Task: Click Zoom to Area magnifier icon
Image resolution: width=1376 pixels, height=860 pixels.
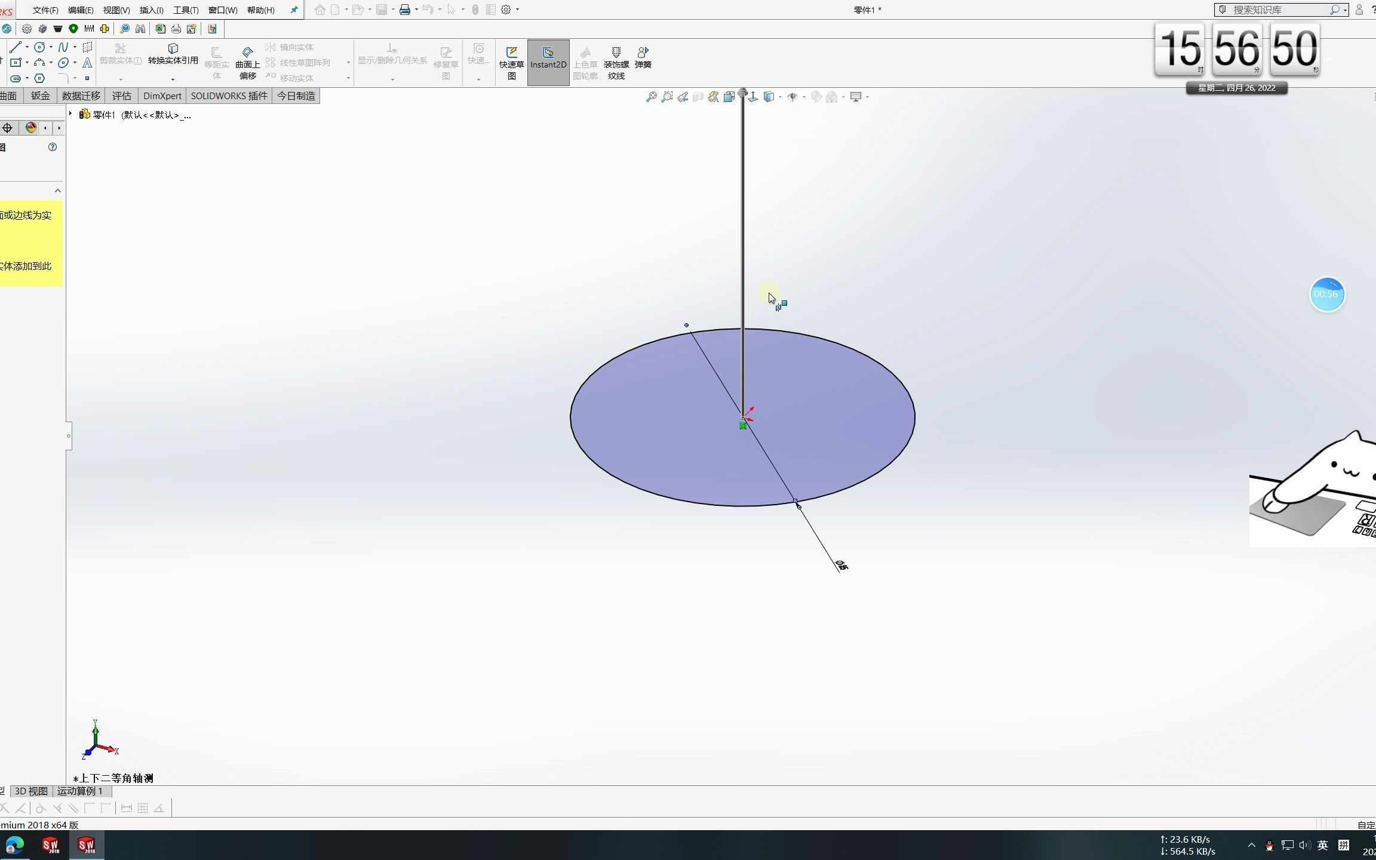Action: click(x=667, y=97)
